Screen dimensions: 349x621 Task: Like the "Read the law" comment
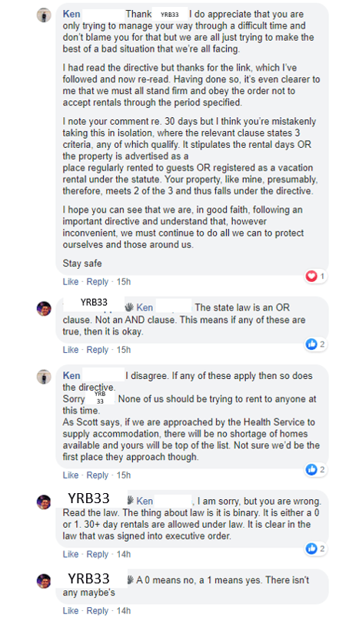pyautogui.click(x=71, y=554)
